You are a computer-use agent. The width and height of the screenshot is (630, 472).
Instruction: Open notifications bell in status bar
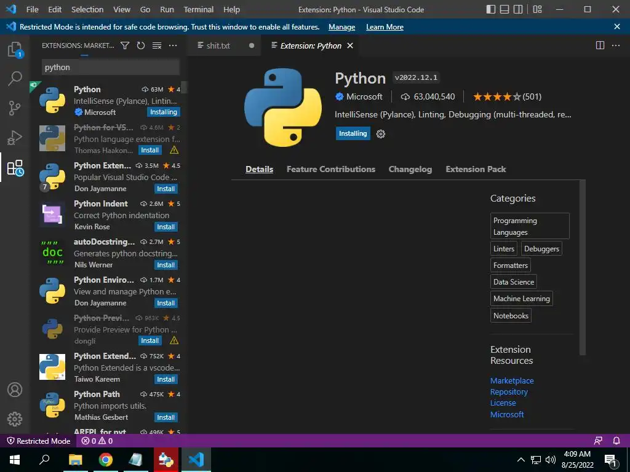616,441
